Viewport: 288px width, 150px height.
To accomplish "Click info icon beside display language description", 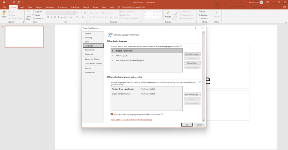I will click(x=181, y=46).
